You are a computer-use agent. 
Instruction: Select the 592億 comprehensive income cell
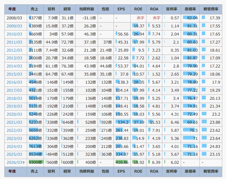pos(106,122)
